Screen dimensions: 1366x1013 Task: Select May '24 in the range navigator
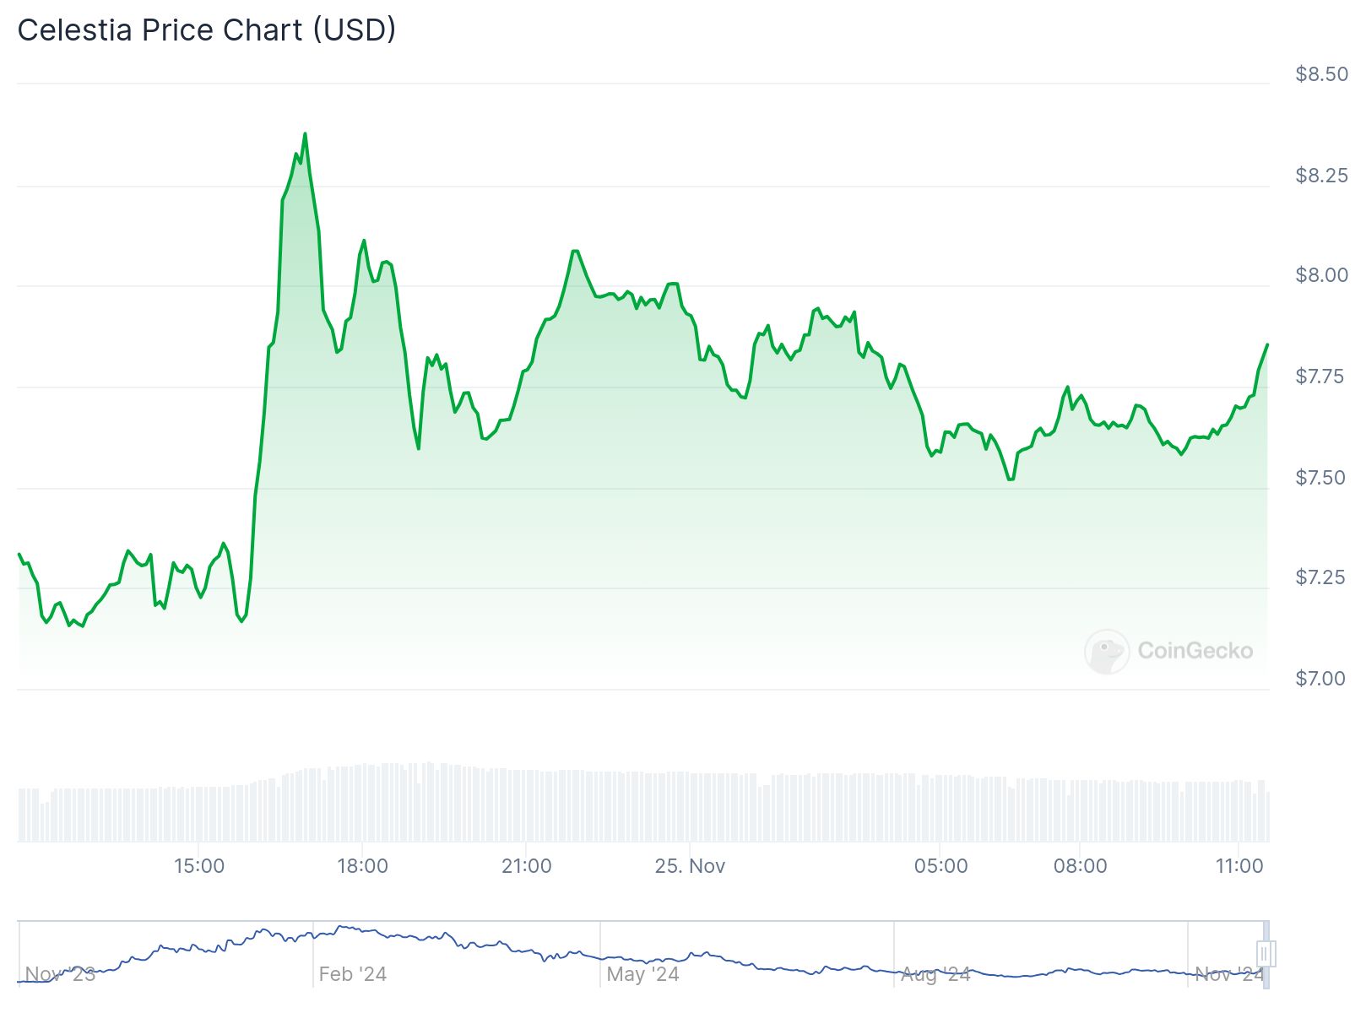642,974
